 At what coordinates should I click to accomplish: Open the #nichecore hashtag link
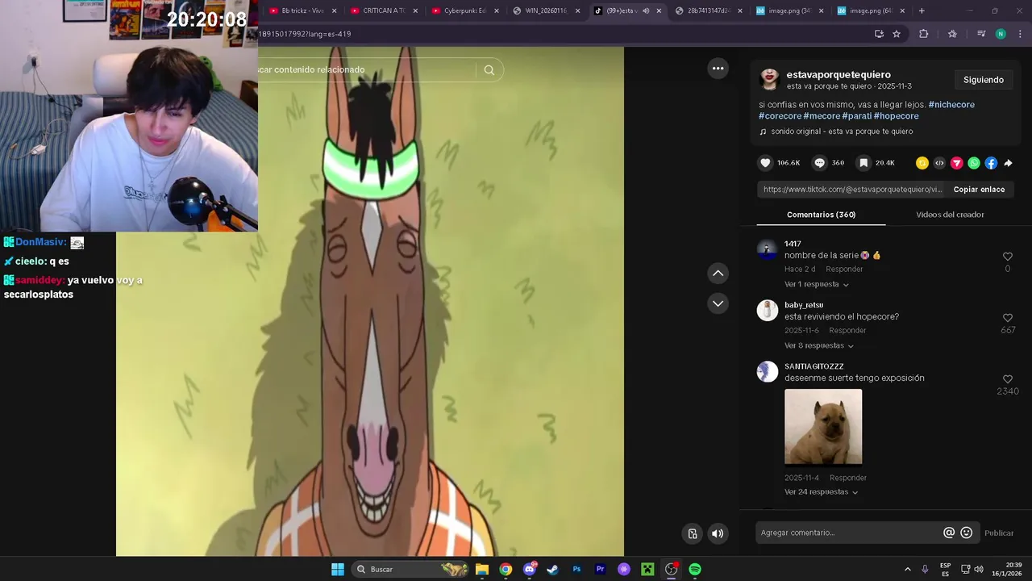tap(951, 105)
